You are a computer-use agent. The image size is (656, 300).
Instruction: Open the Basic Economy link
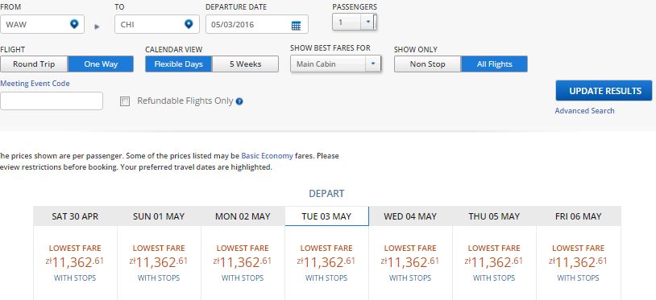point(267,156)
